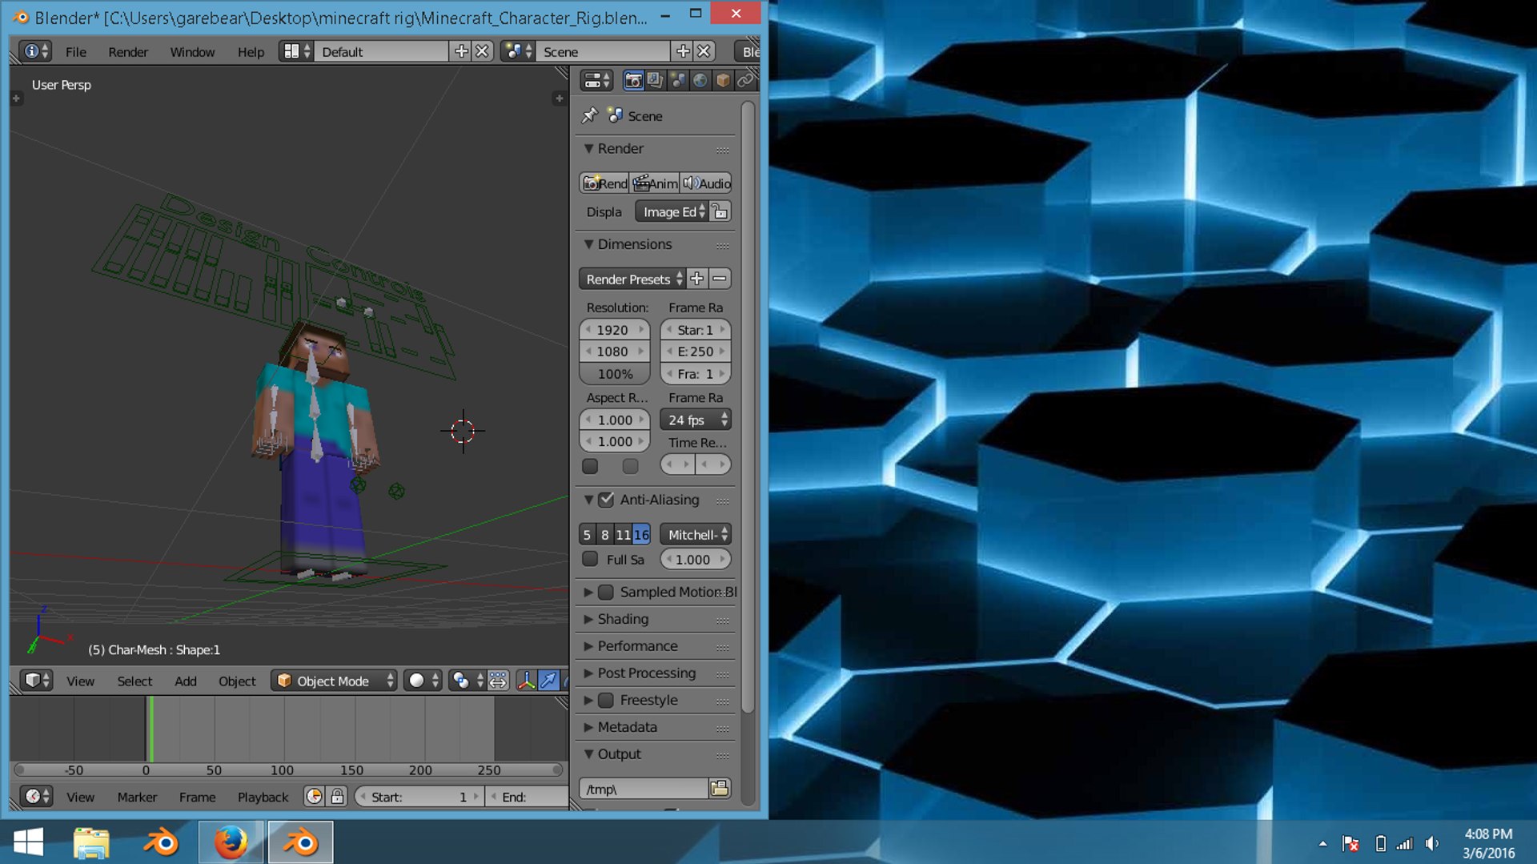This screenshot has height=864, width=1537.
Task: Enable the Freestyle checkbox
Action: (606, 700)
